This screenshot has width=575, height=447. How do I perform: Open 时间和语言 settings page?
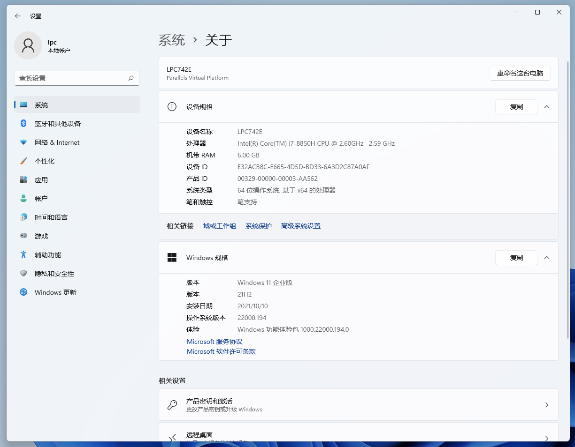[x=77, y=217]
